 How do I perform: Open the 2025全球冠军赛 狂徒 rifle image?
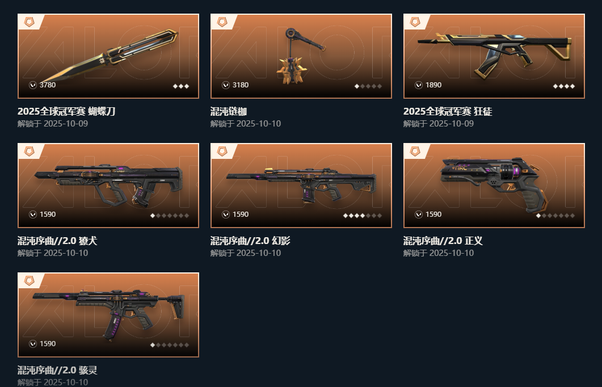point(494,56)
